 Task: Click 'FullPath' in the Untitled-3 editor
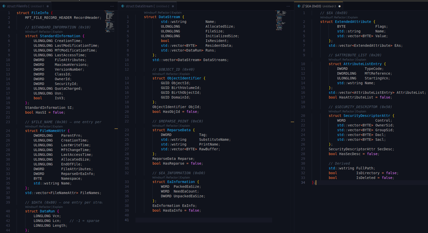click(365, 168)
